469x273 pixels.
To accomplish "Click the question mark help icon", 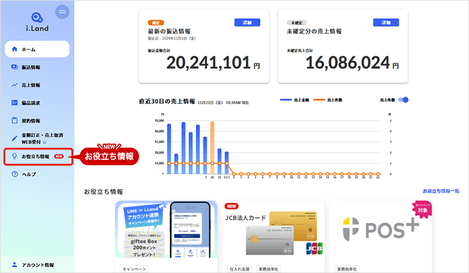I will (14, 174).
